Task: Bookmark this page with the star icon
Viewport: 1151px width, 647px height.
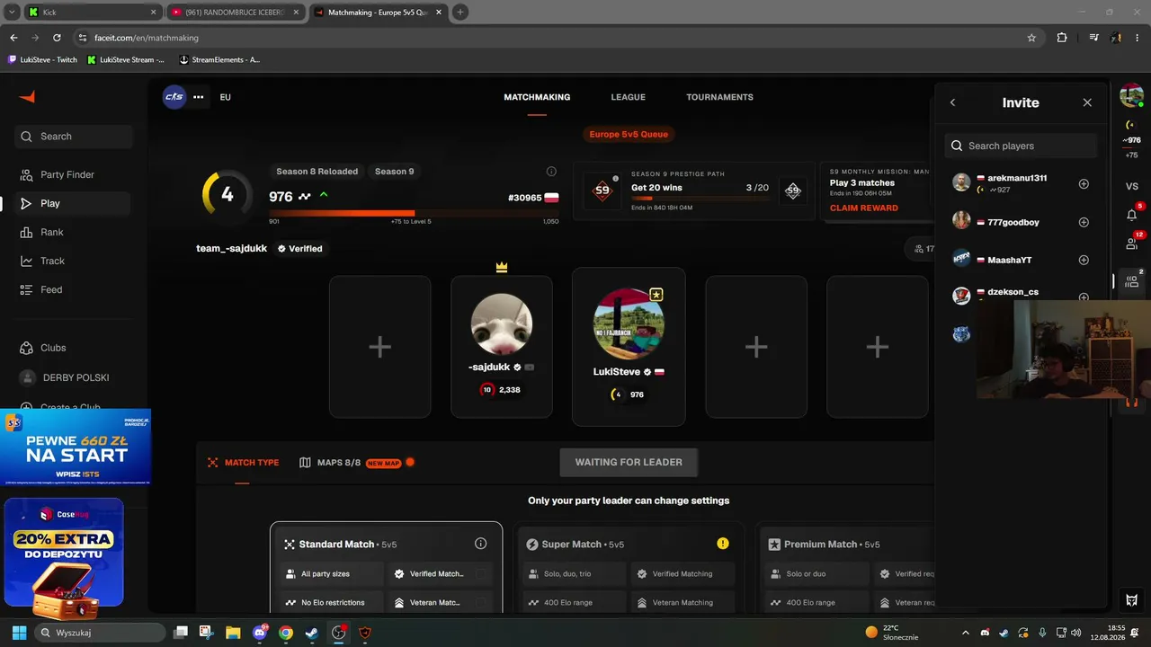Action: point(1031,38)
